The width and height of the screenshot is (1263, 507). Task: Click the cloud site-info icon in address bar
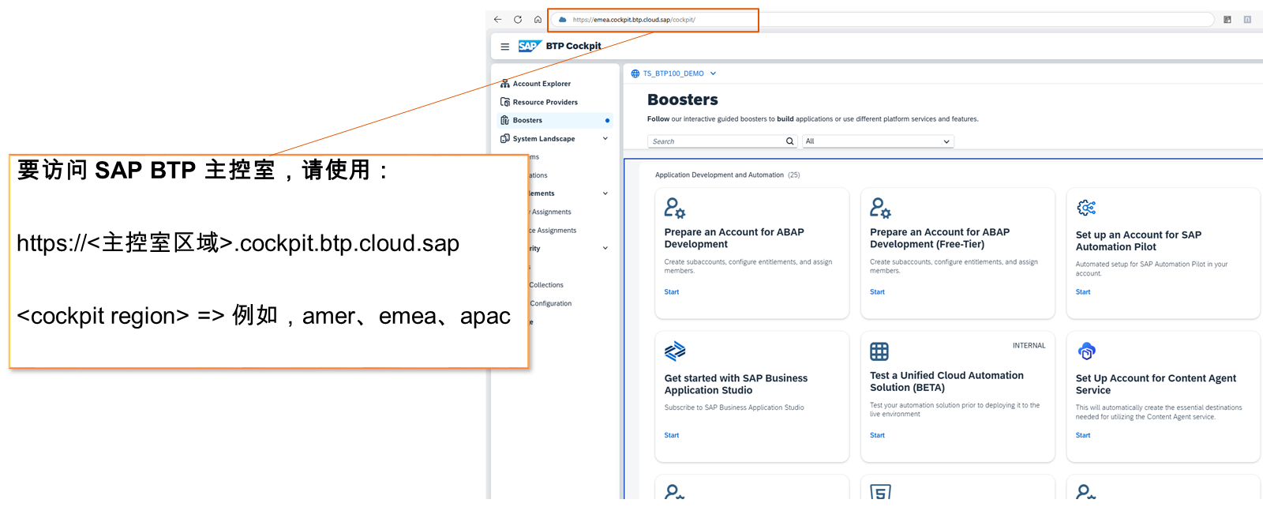click(x=562, y=20)
